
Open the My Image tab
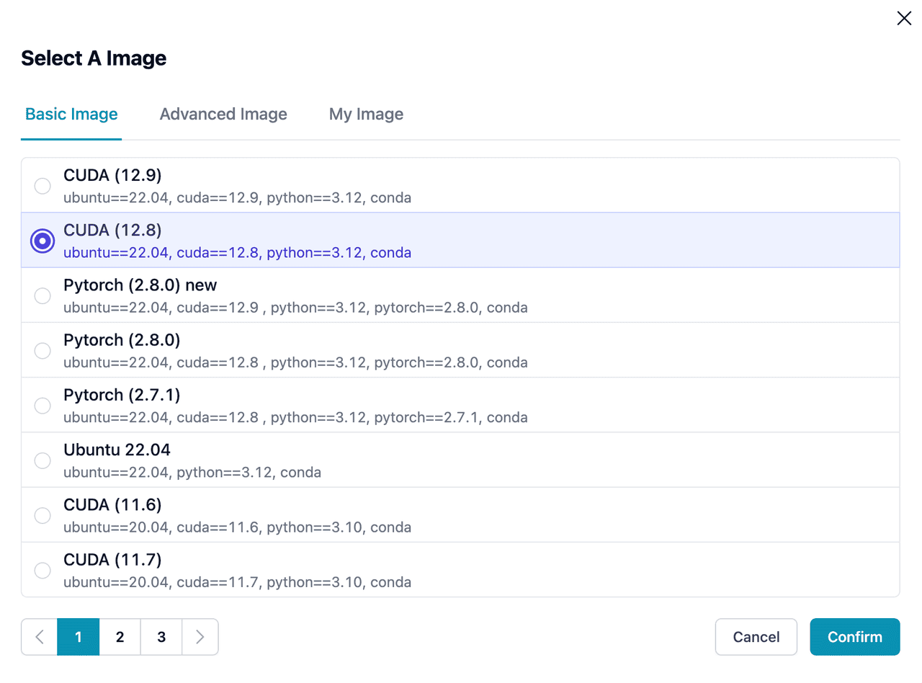coord(366,114)
